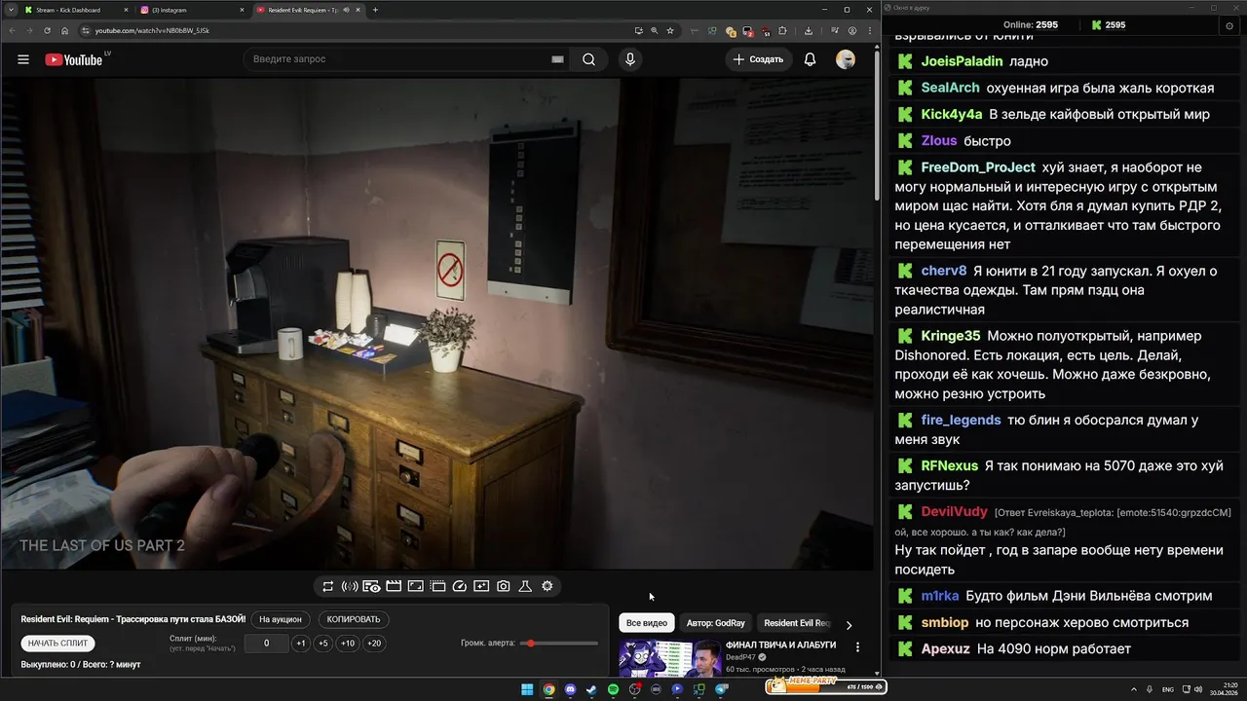Add one minute with +1 button
Viewport: 1247px width, 701px height.
pyautogui.click(x=301, y=644)
